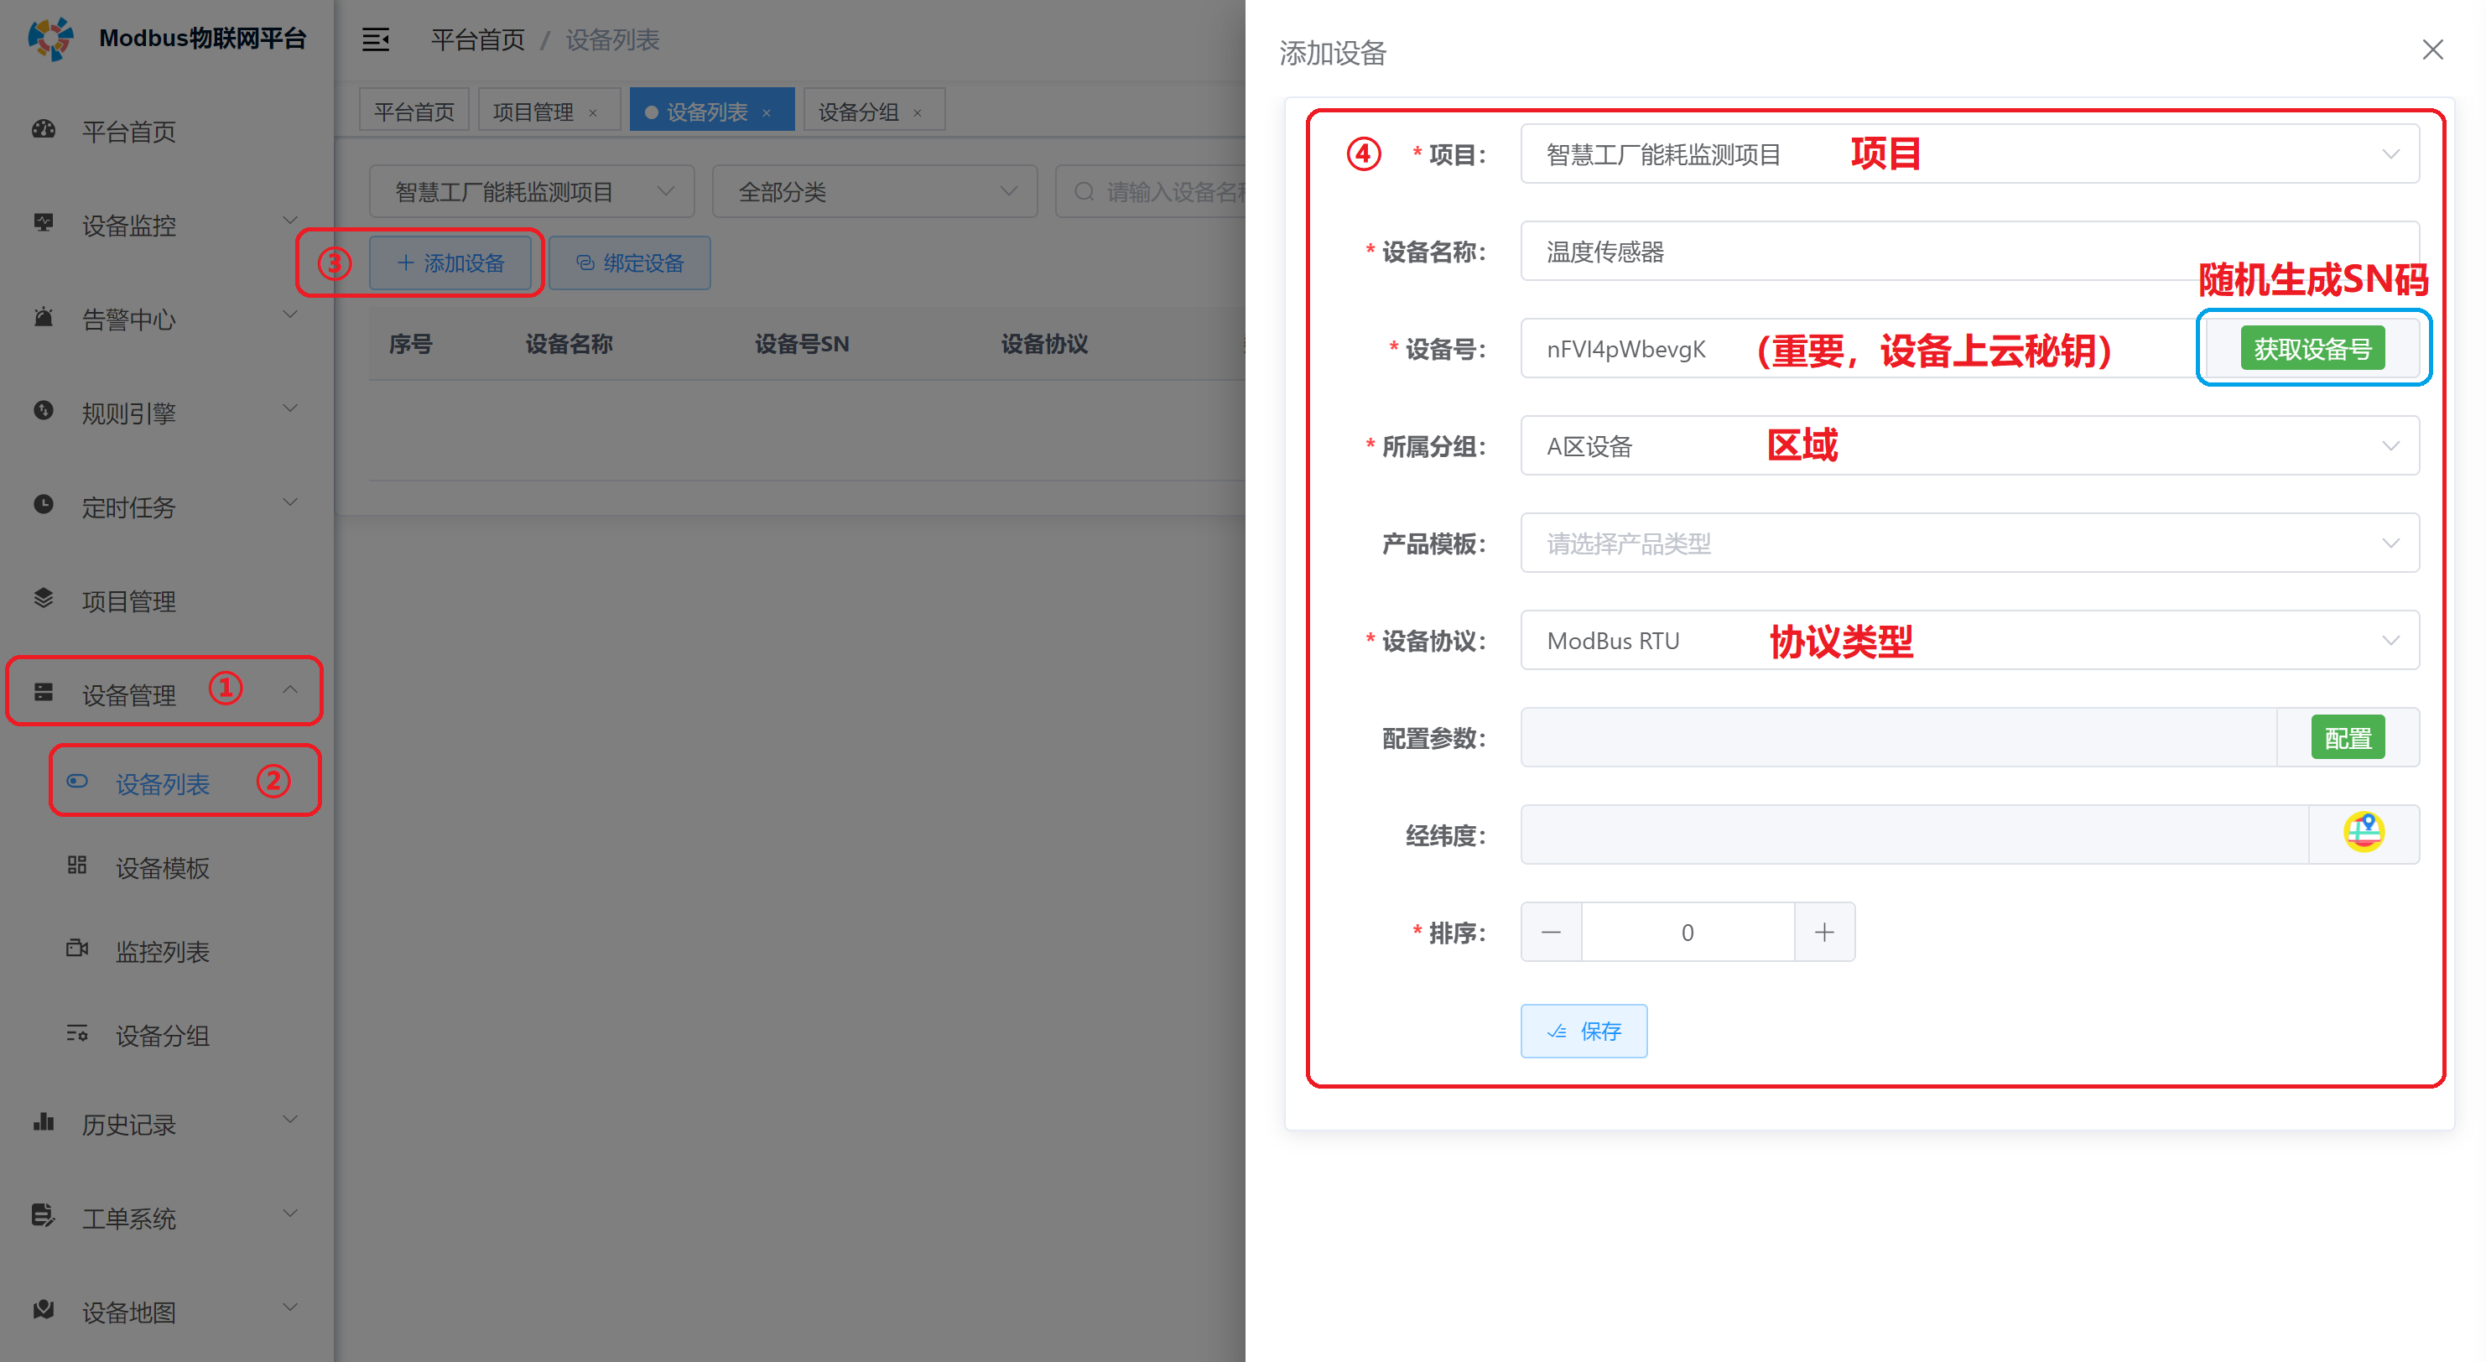Click the 设备管理 server icon
Screen dimensions: 2486x1362
coord(44,692)
